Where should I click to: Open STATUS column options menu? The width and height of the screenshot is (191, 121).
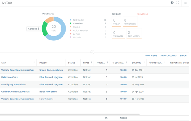78,63
